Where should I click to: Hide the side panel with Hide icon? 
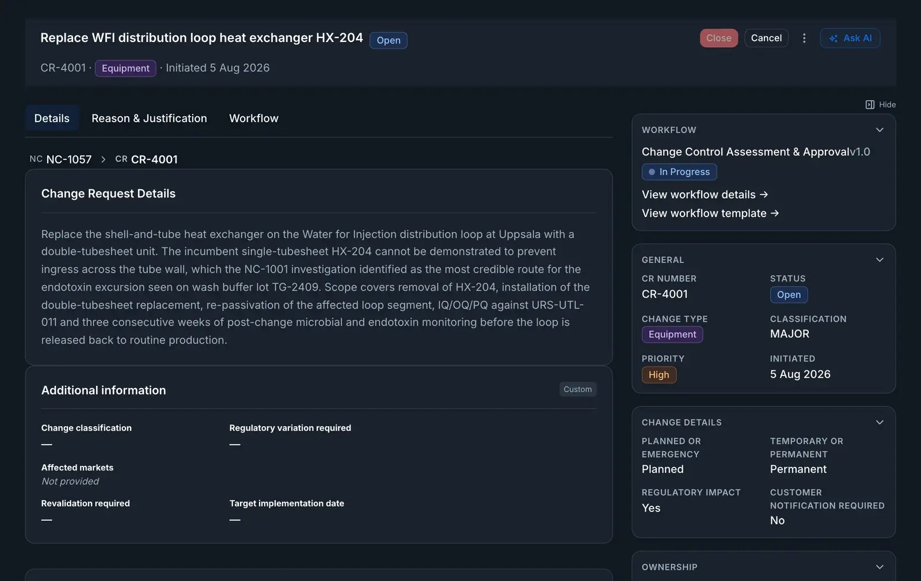coord(881,104)
